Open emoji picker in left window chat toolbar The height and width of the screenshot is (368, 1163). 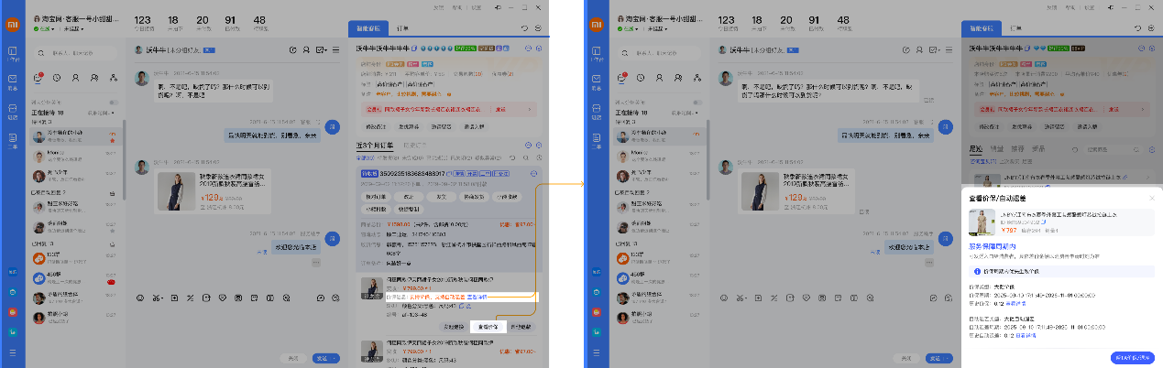click(x=139, y=298)
